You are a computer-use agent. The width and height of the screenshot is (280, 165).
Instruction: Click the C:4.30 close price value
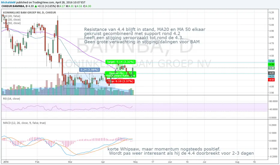tap(87, 6)
